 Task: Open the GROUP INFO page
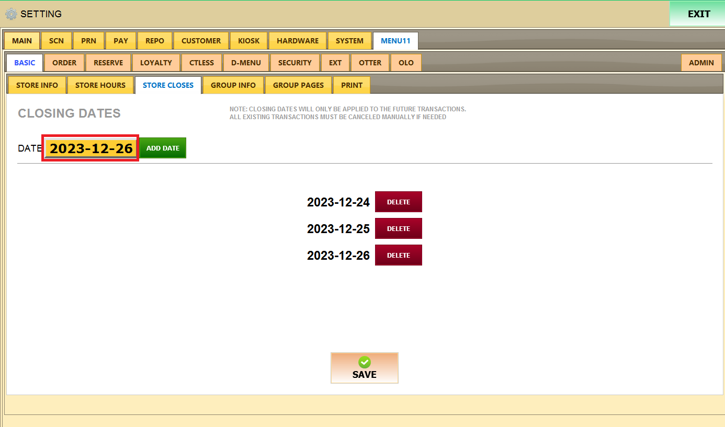[x=233, y=85]
